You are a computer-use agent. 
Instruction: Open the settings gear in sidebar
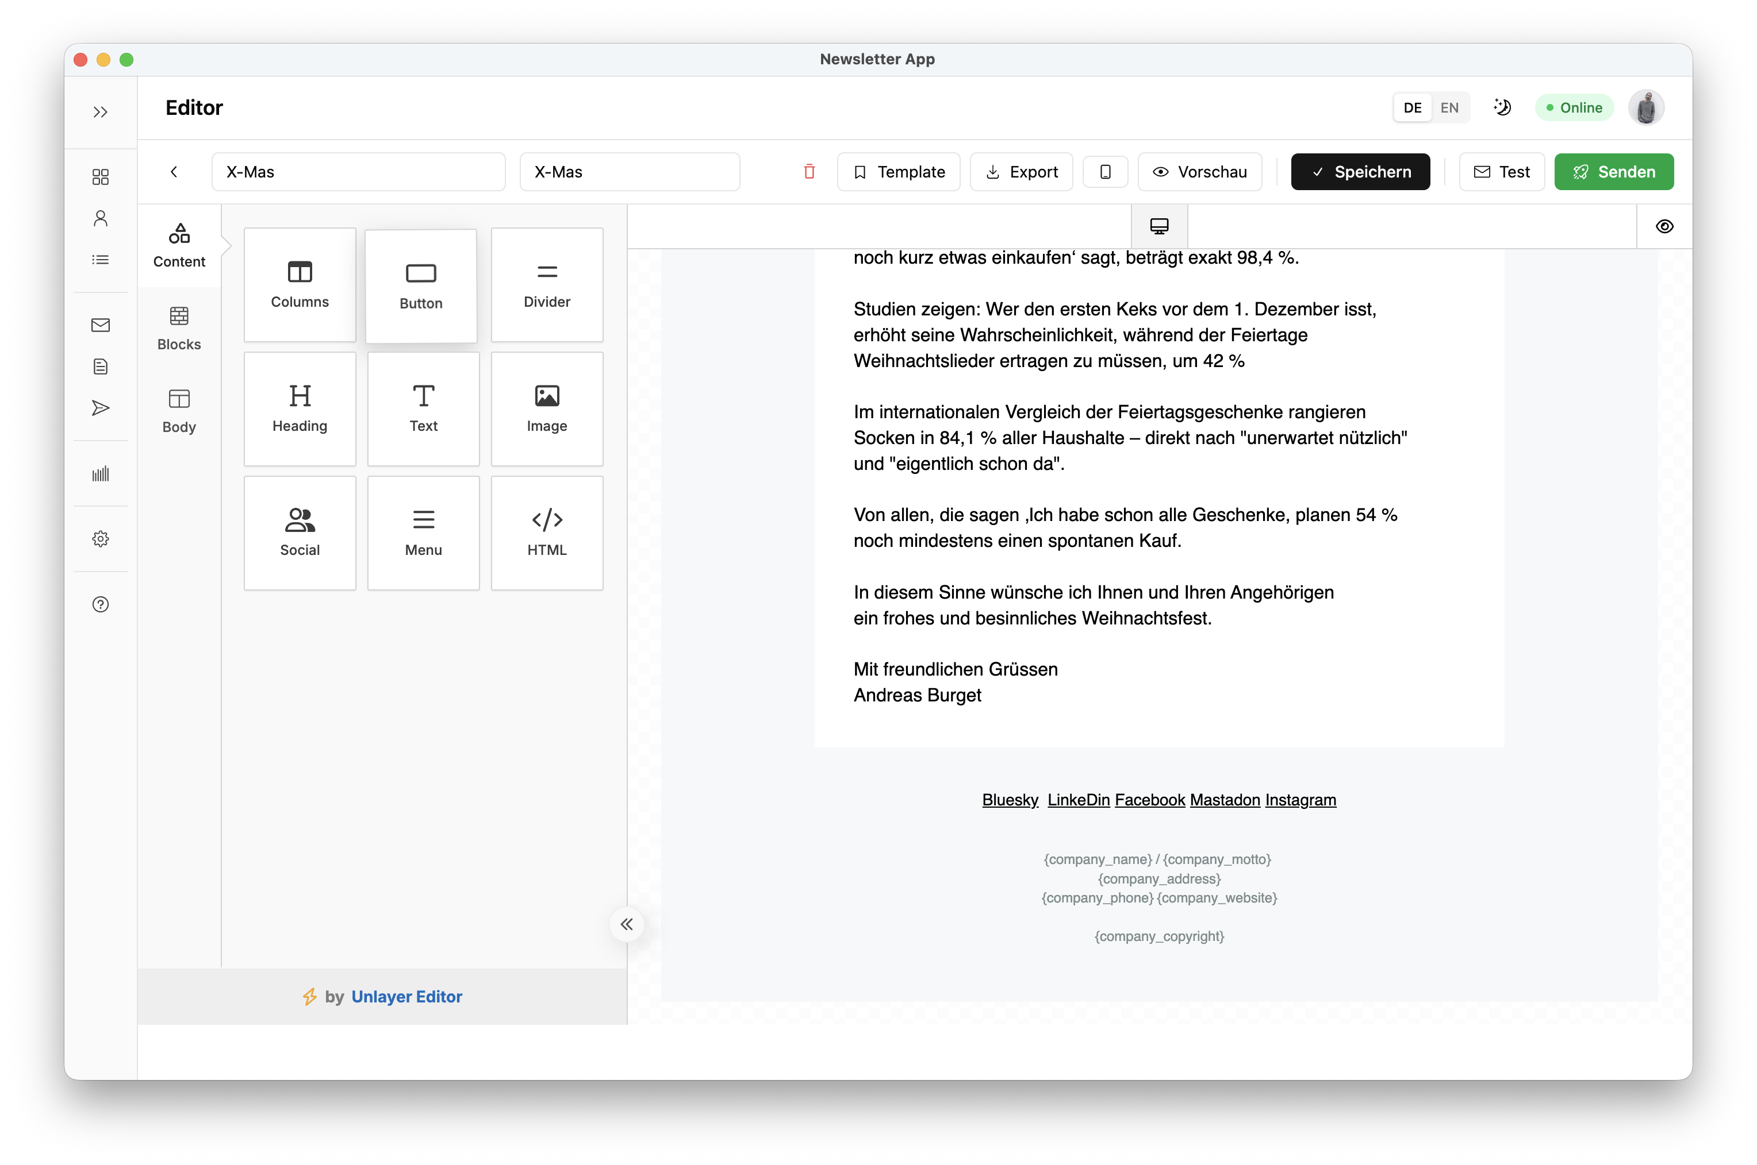pyautogui.click(x=101, y=539)
